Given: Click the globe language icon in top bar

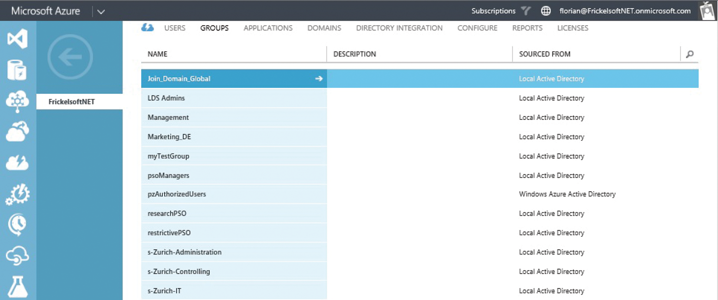Looking at the screenshot, I should [x=546, y=11].
